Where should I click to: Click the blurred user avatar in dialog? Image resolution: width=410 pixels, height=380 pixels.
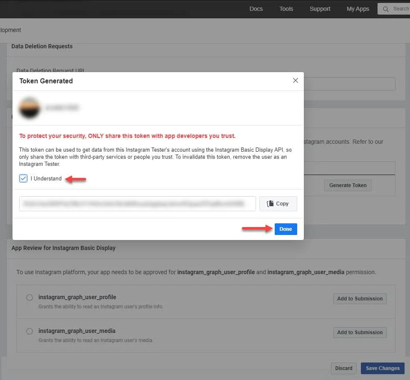[x=30, y=108]
